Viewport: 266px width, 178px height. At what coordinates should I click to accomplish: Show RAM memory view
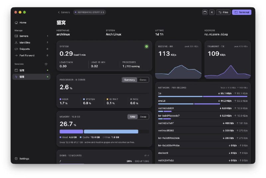[x=133, y=117]
